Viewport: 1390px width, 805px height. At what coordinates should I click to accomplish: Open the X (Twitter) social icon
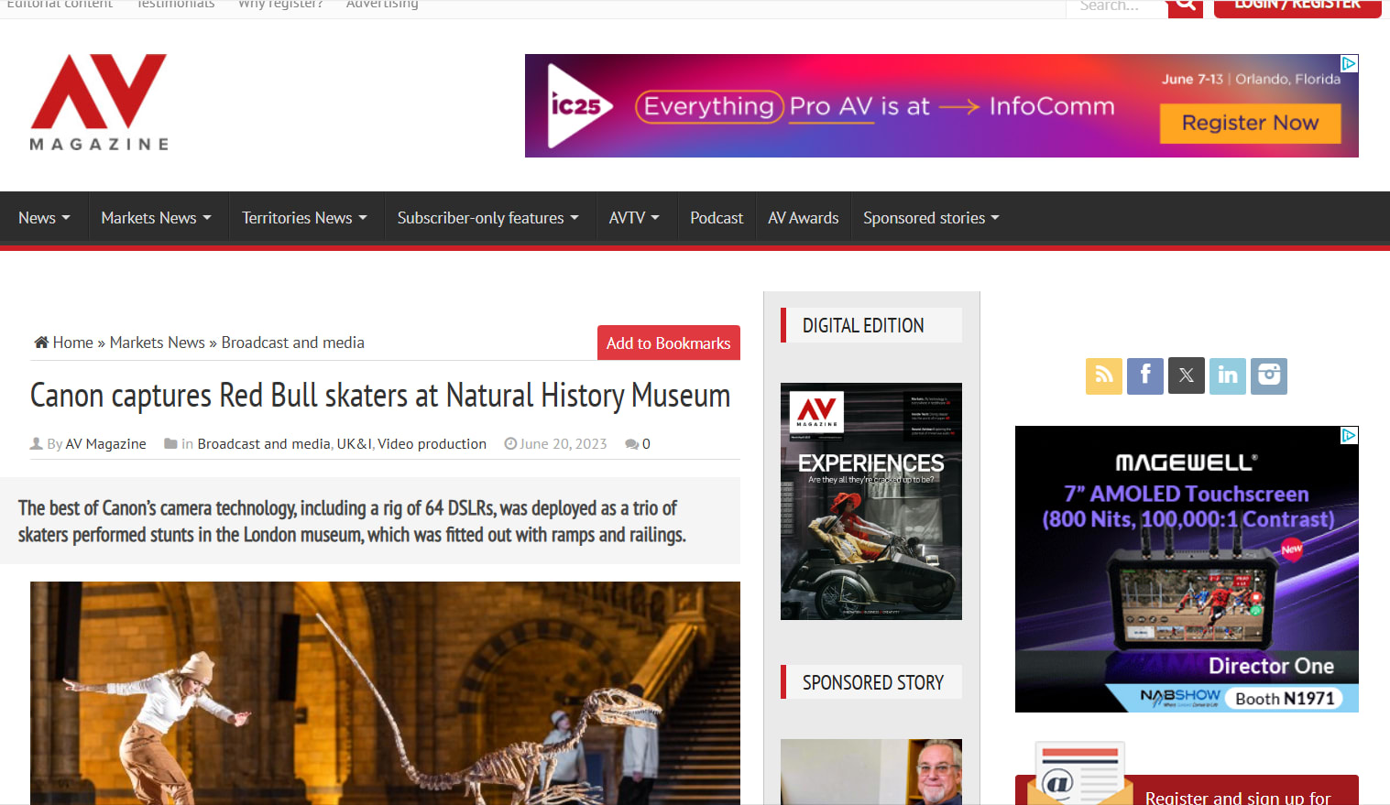coord(1186,375)
